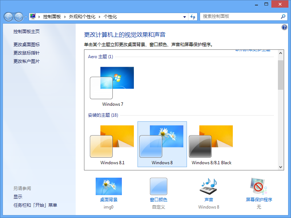Click the Control Panel monitor icon in address bar

(x=33, y=16)
